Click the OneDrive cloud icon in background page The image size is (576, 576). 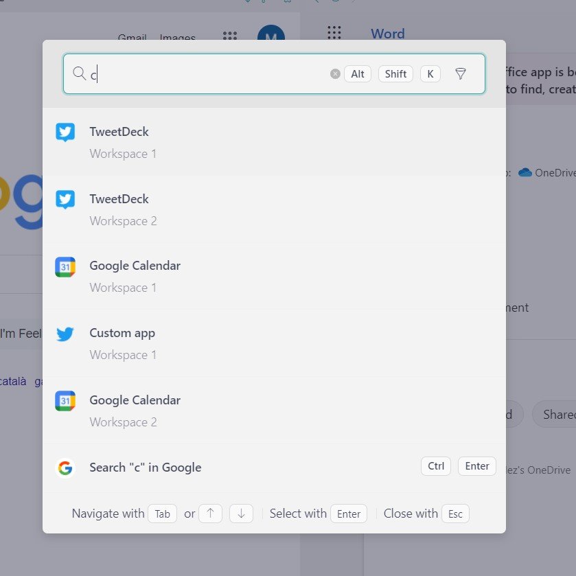tap(525, 172)
